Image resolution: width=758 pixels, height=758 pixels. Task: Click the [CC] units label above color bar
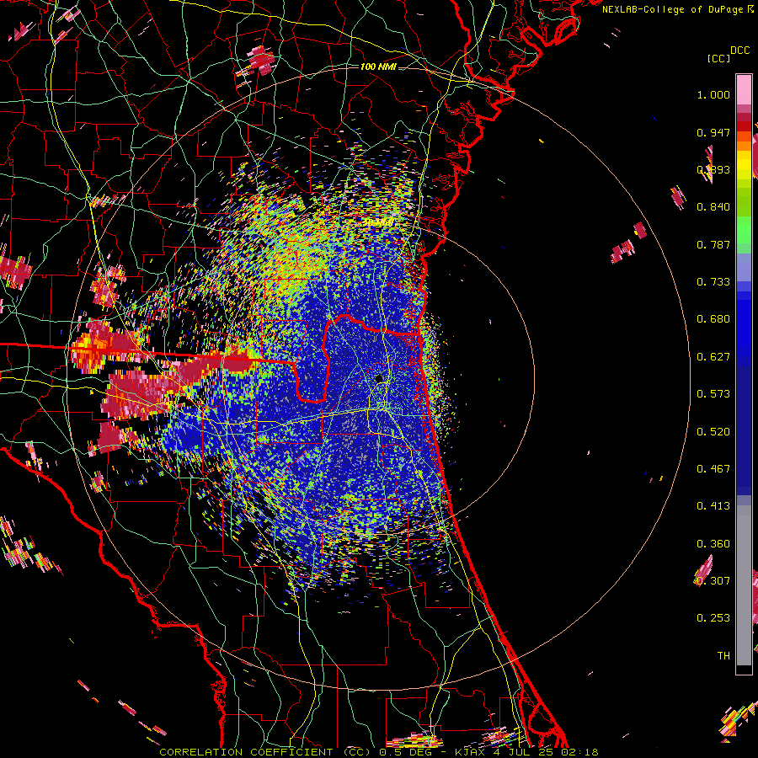coord(718,58)
